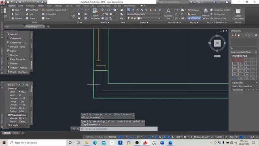Open the Annotate ribbon tab
Image resolution: width=259 pixels, height=146 pixels.
click(30, 6)
